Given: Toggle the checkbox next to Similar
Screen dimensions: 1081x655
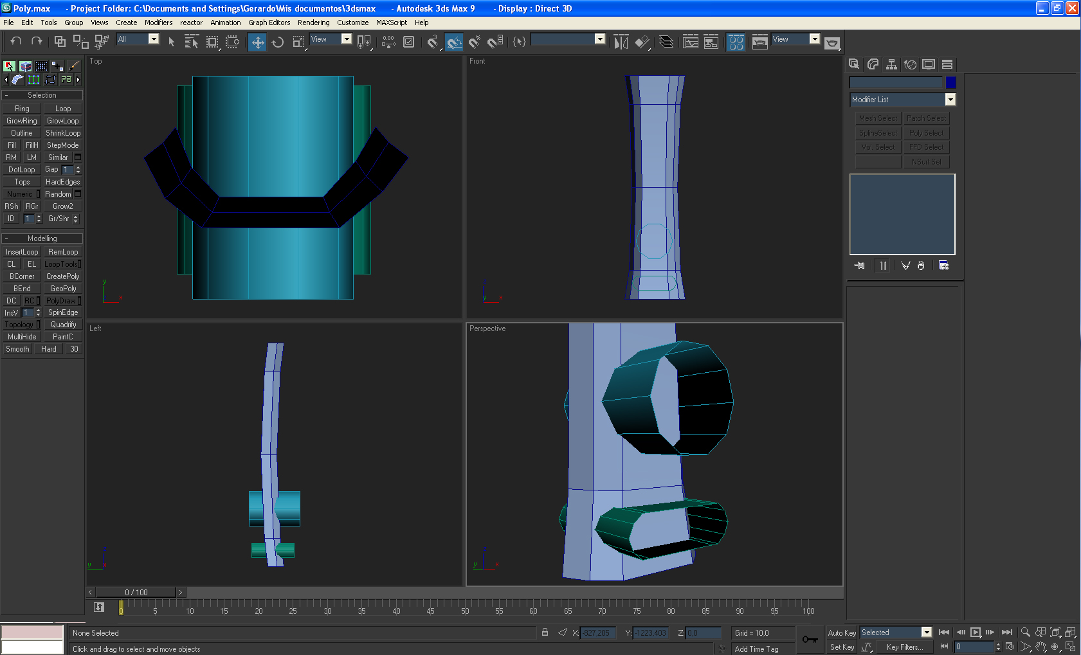Looking at the screenshot, I should pos(78,157).
